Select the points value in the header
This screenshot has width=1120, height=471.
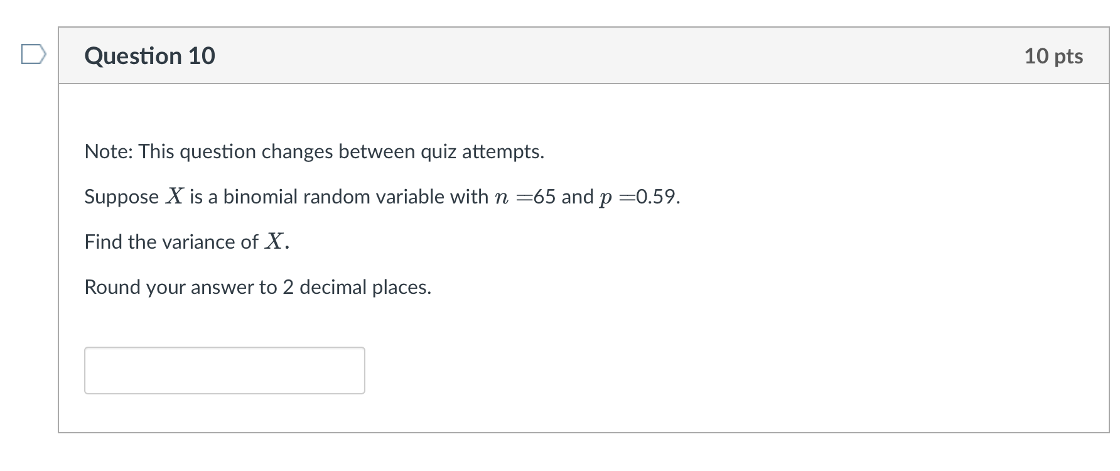[x=1053, y=55]
